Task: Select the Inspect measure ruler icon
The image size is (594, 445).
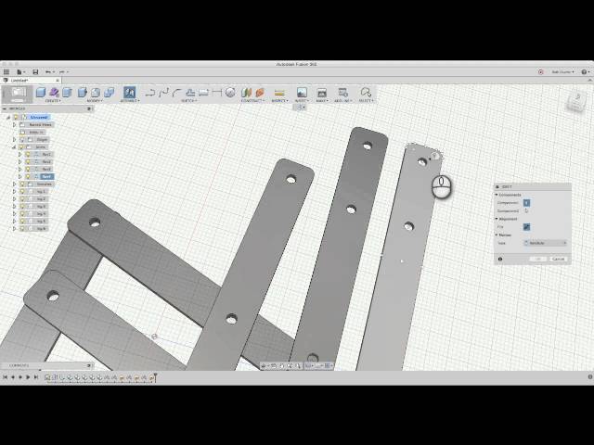Action: [279, 92]
